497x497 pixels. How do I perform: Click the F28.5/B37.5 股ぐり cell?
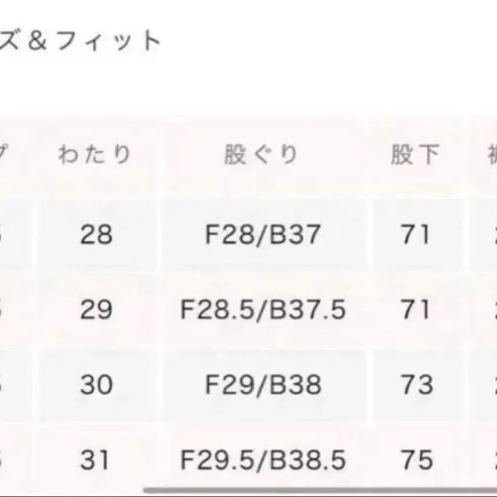(x=263, y=311)
